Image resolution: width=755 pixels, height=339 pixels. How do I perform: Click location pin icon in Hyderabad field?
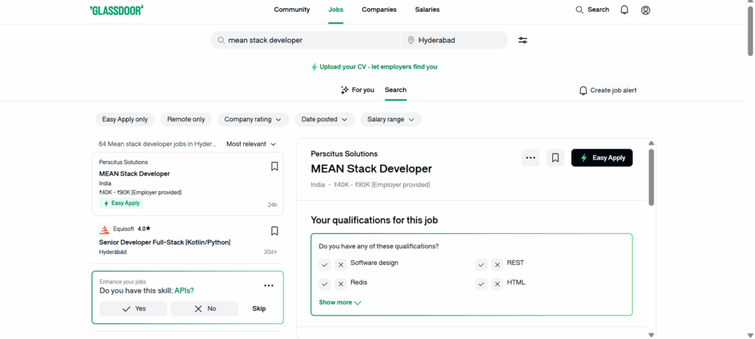pyautogui.click(x=411, y=40)
